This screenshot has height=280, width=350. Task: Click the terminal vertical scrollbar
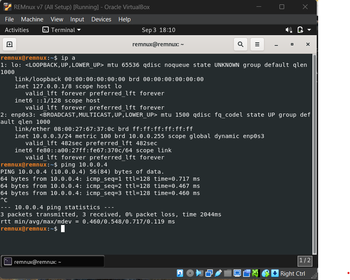click(x=314, y=154)
